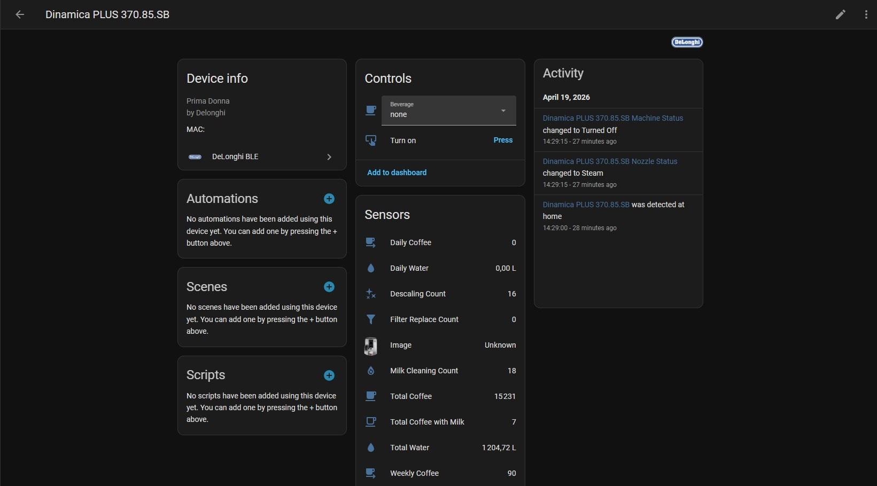The image size is (877, 486).
Task: Click the Descaling Count sparkle icon
Action: click(x=371, y=294)
